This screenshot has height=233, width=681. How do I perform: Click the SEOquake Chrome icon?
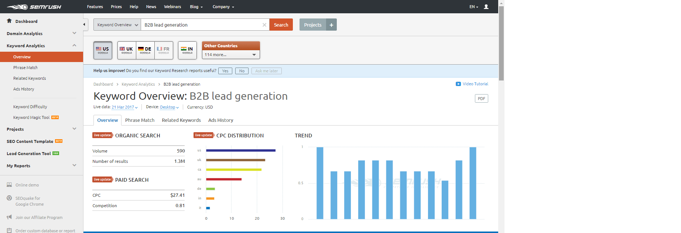[9, 198]
